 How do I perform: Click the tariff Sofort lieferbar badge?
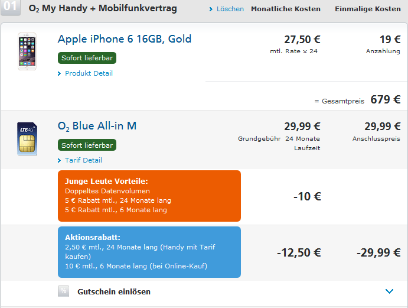click(x=87, y=145)
